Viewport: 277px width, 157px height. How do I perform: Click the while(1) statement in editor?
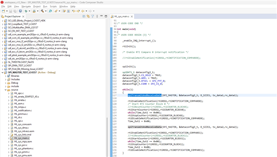[128, 90]
